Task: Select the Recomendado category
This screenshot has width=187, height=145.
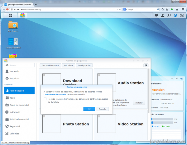Action: coord(19,91)
